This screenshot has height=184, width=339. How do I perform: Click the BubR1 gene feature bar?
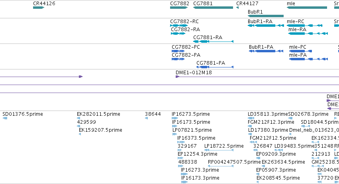pyautogui.click(x=265, y=16)
